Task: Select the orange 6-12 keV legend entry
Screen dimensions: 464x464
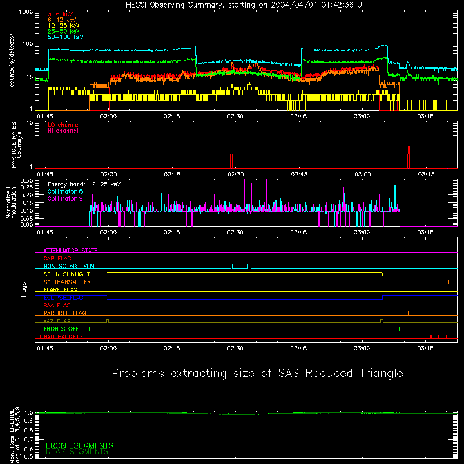Action: [62, 20]
